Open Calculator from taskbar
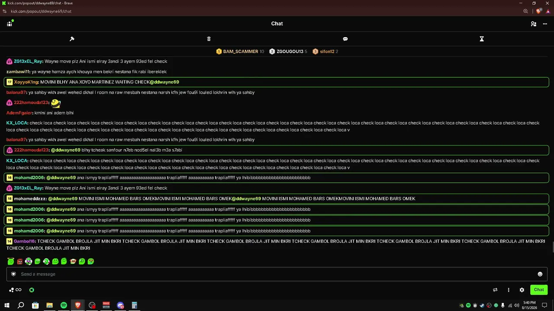The height and width of the screenshot is (311, 554). (x=134, y=305)
